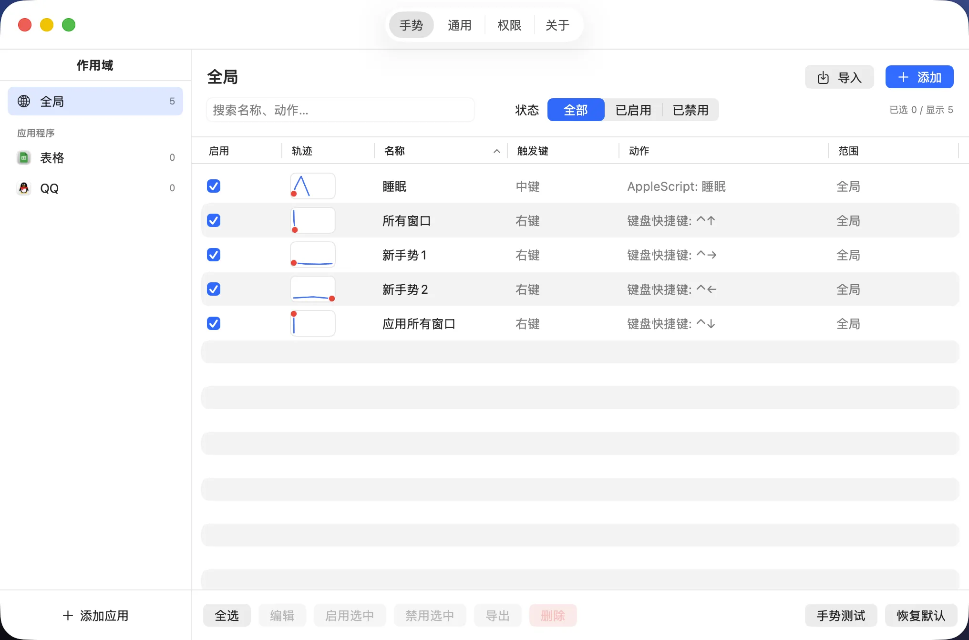This screenshot has height=640, width=969.
Task: Click the 应用程序 section label
Action: [x=36, y=133]
